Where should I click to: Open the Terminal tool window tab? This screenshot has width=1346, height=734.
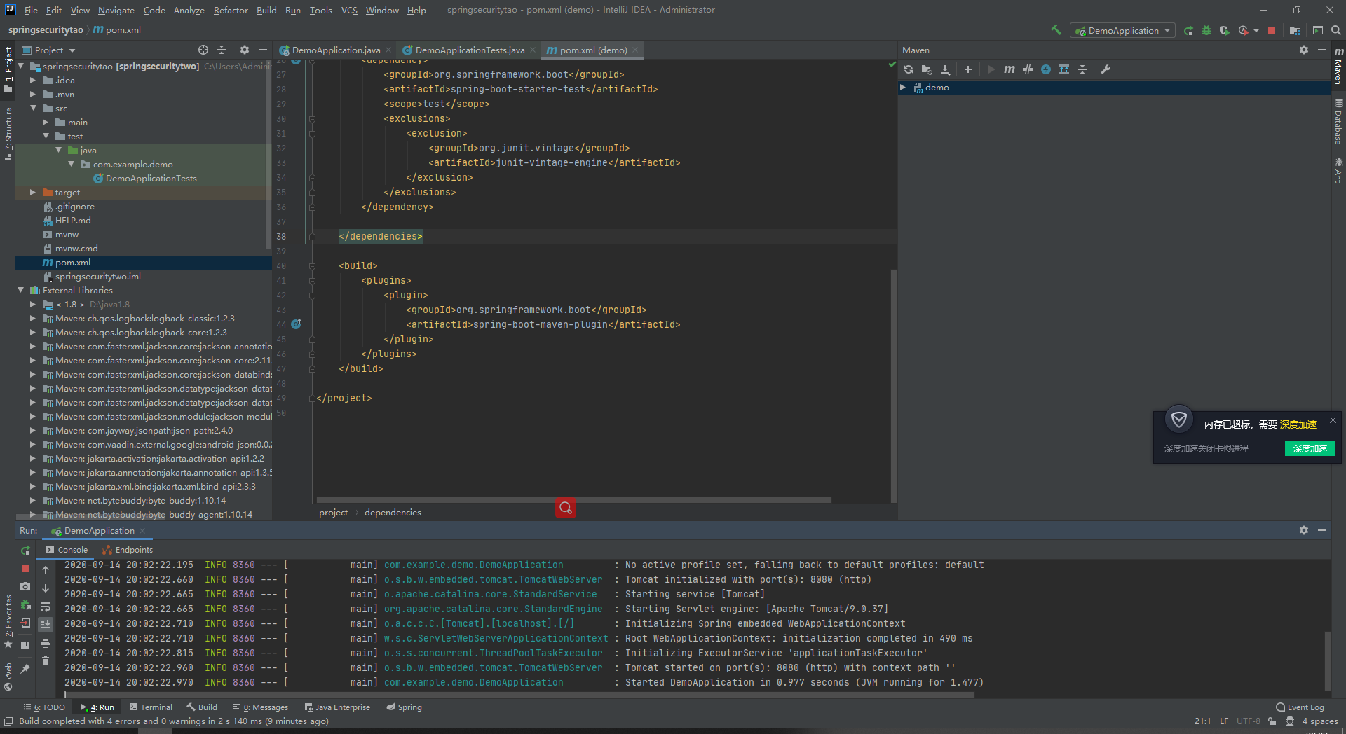click(x=150, y=707)
